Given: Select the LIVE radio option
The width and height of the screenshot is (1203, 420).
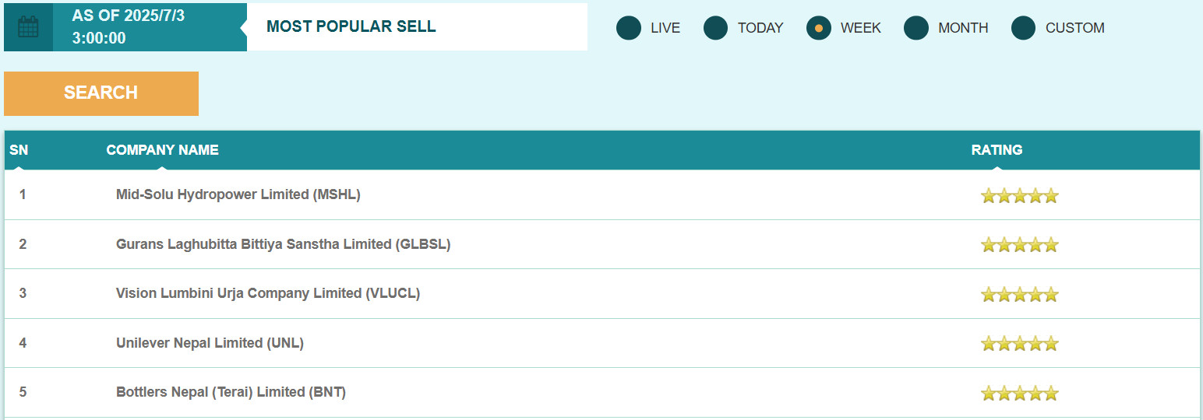Looking at the screenshot, I should (x=629, y=28).
